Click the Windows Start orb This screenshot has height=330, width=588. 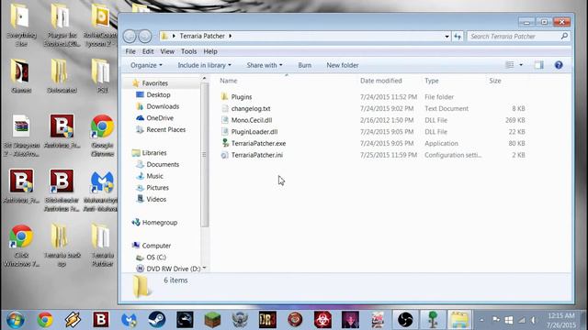(16, 320)
